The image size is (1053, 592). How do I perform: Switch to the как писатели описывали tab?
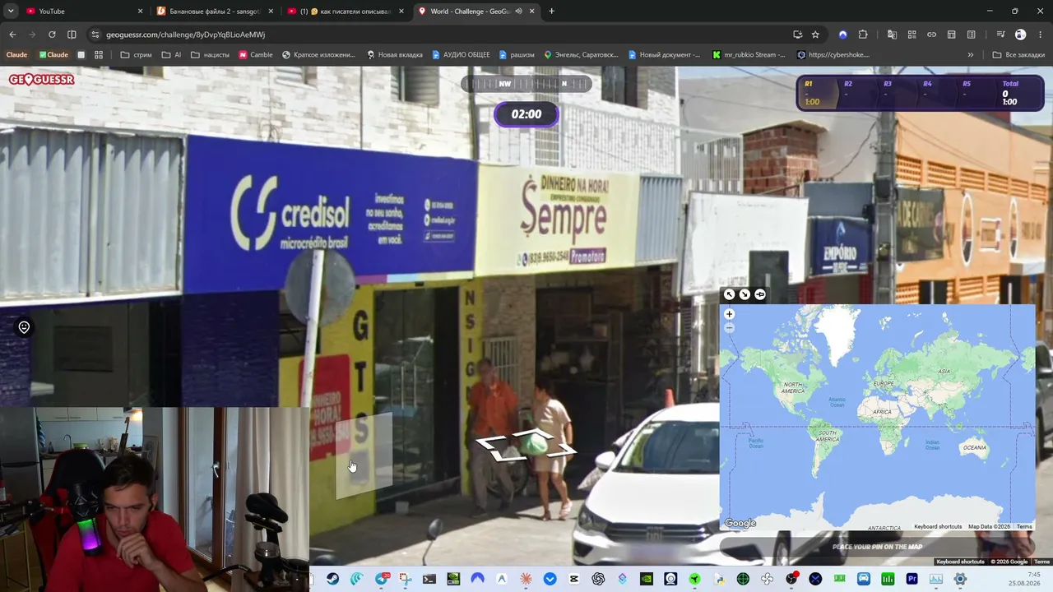346,12
